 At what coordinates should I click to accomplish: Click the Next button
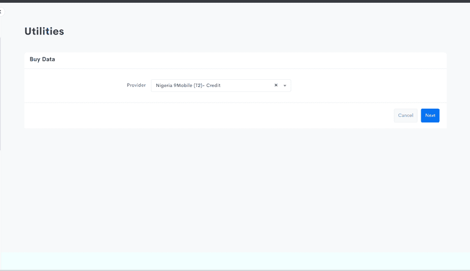click(430, 115)
